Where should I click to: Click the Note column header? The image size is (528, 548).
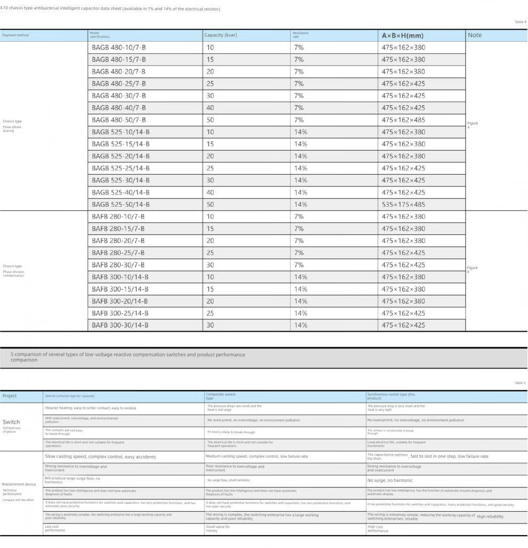click(x=474, y=35)
